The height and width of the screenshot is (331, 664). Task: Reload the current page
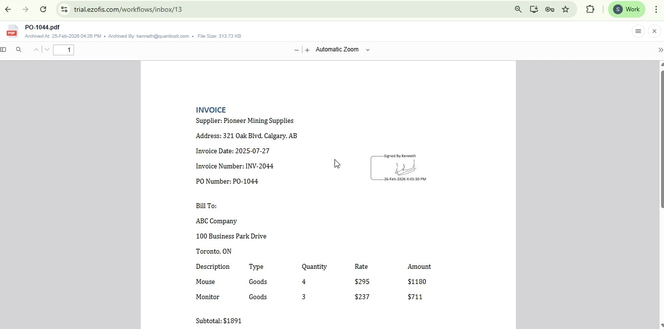[x=43, y=9]
